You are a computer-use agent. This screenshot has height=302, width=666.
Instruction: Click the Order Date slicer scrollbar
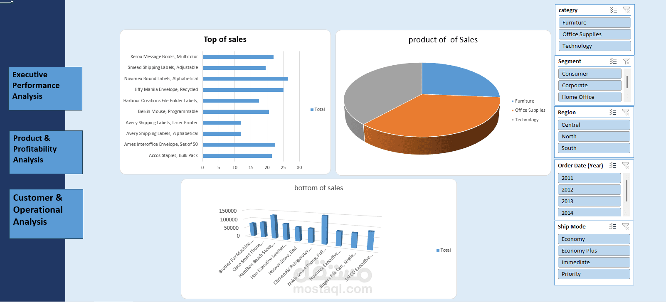pos(627,190)
